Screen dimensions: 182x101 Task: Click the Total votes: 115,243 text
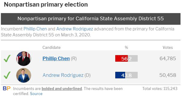(160, 89)
